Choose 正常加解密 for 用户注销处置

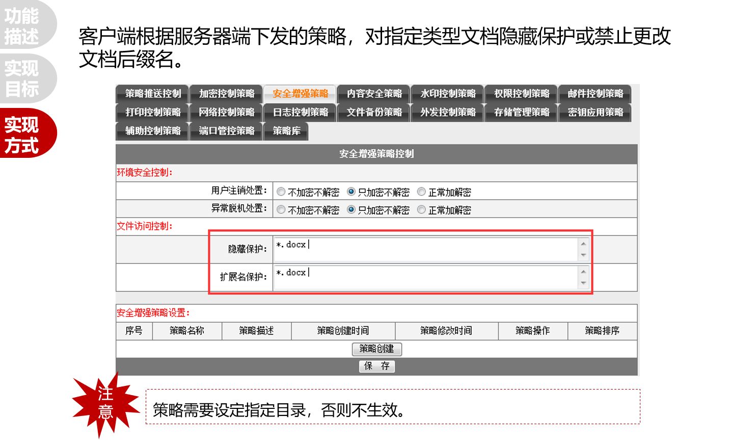point(421,192)
